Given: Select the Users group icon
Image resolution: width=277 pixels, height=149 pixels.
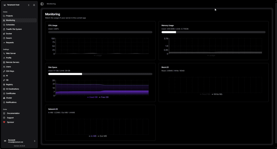Looking at the screenshot, I should pos(4,67).
